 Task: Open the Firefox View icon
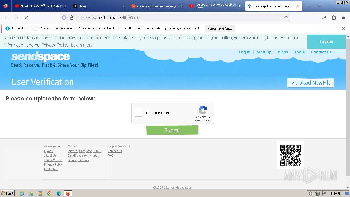[x=5, y=6]
